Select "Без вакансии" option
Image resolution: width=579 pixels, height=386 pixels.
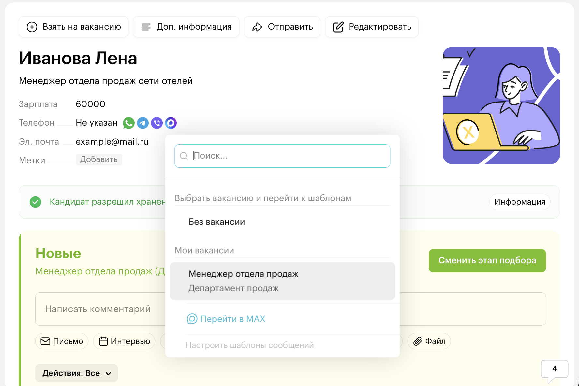pos(217,222)
